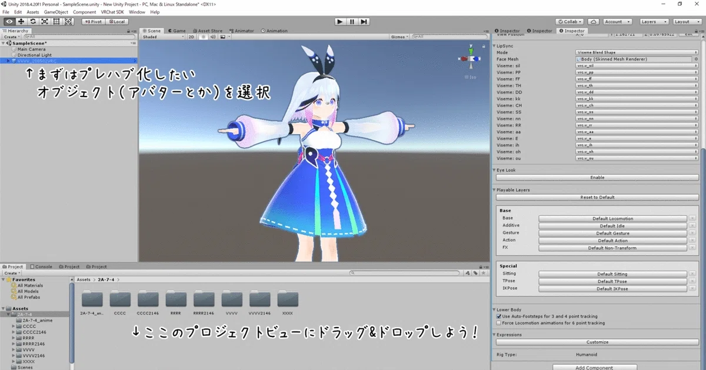706x370 pixels.
Task: Toggle scene lighting sun icon
Action: point(204,36)
